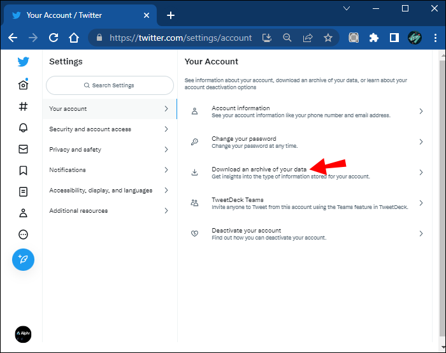The height and width of the screenshot is (353, 446).
Task: Reload the page with the refresh icon
Action: tap(54, 38)
